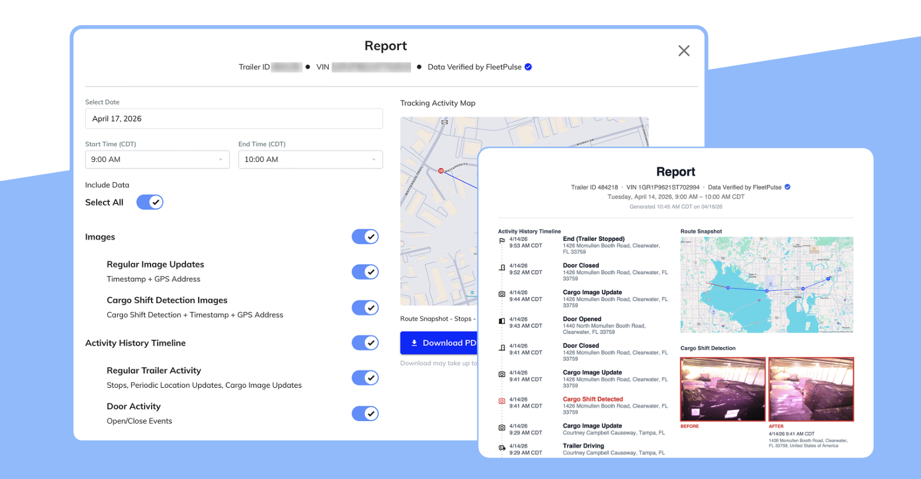Toggle the Activity History Timeline switch
921x479 pixels.
point(365,343)
